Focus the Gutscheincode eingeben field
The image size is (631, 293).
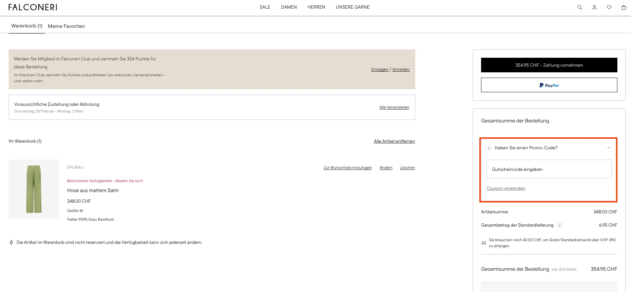coord(549,169)
